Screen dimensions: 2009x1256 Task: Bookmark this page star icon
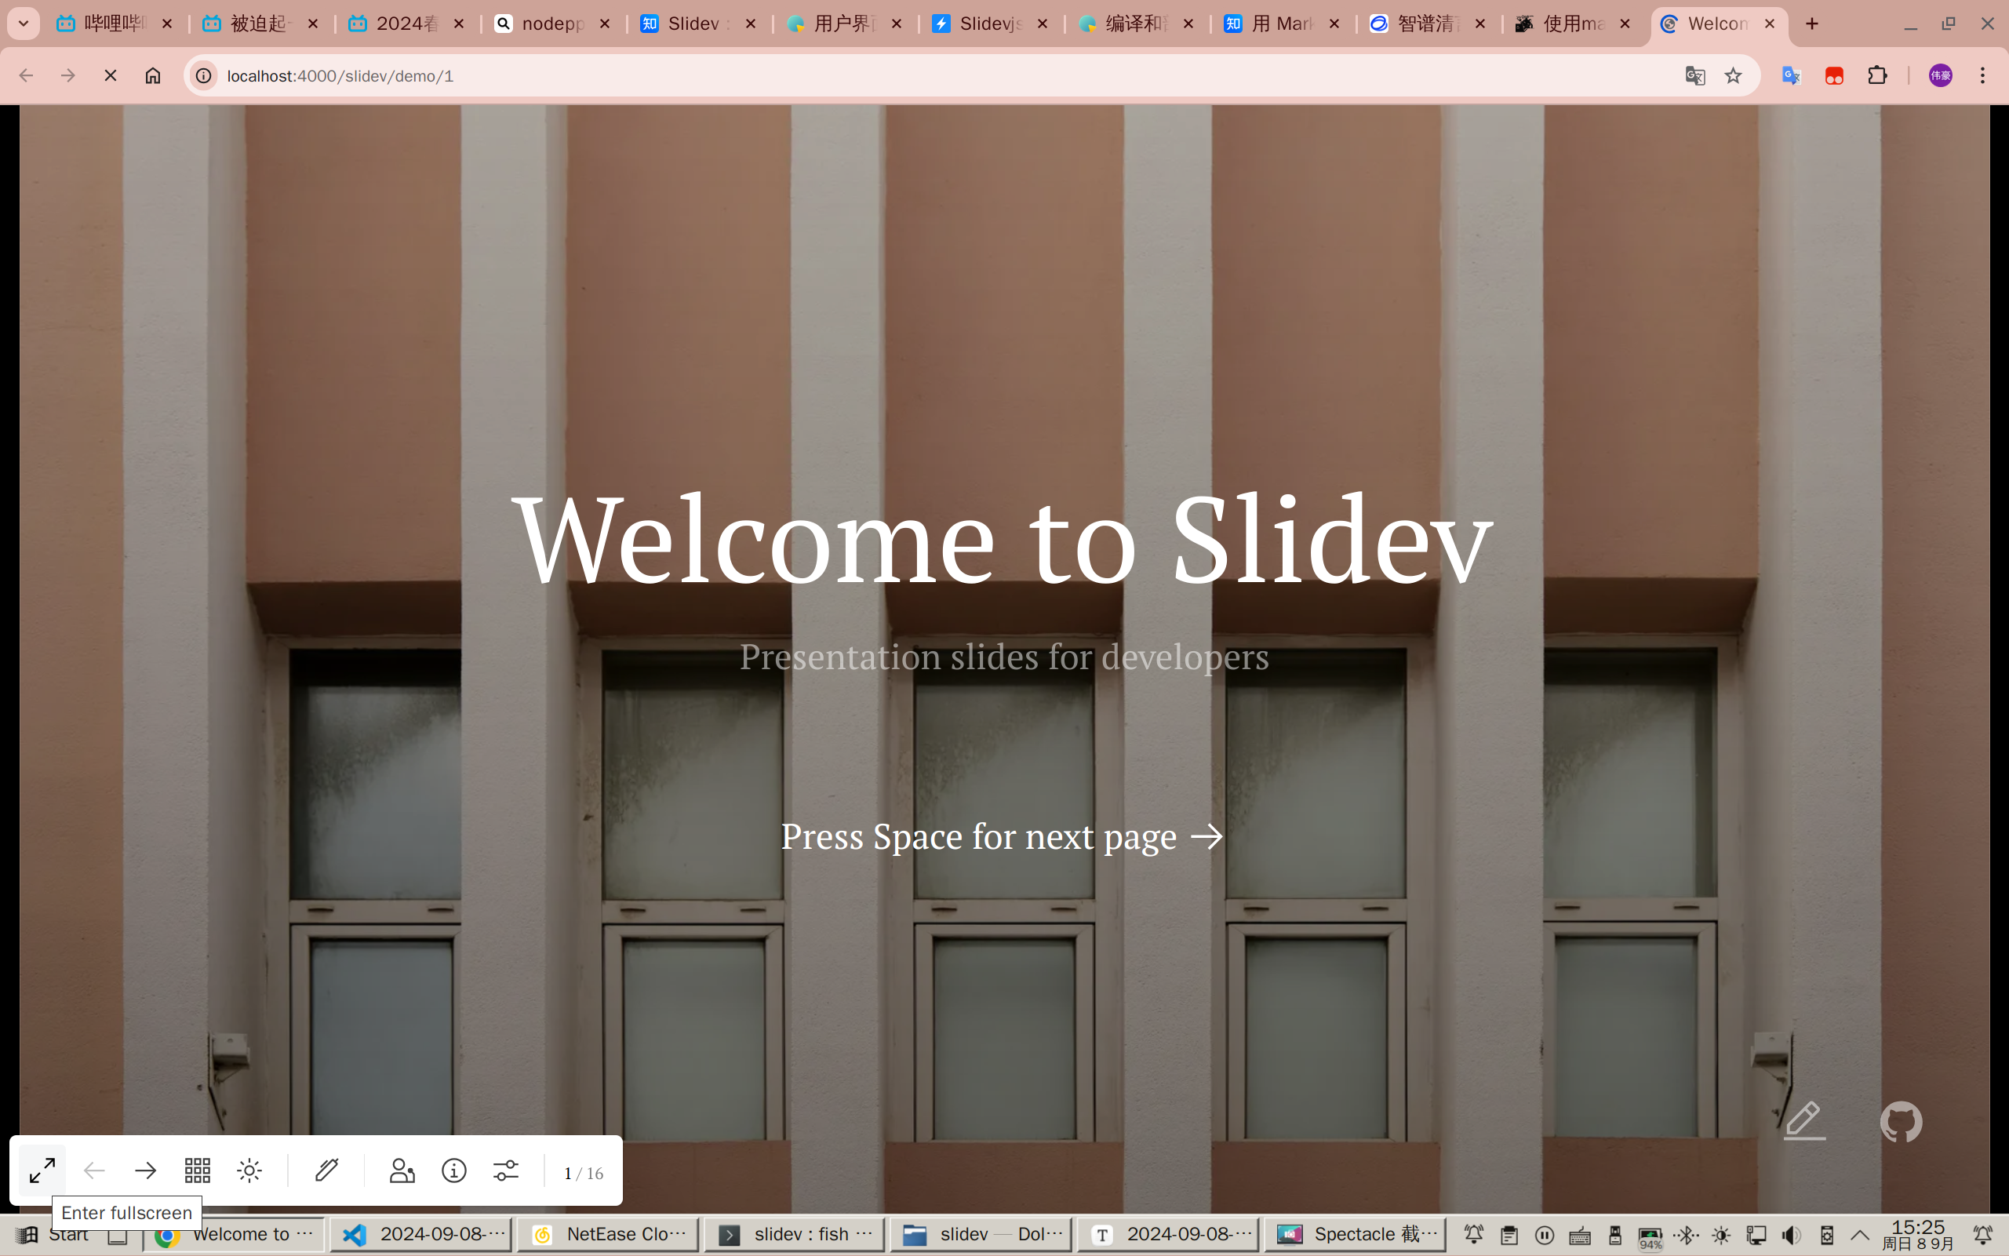pyautogui.click(x=1732, y=75)
